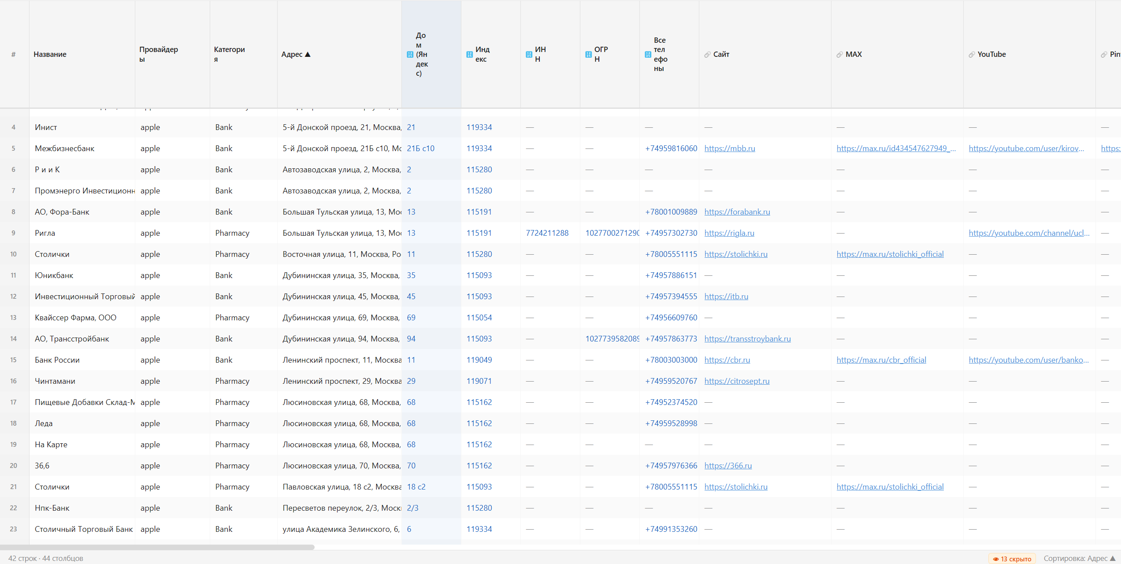1121x564 pixels.
Task: Select the Столичный Торговый Банк cell
Action: pyautogui.click(x=82, y=529)
